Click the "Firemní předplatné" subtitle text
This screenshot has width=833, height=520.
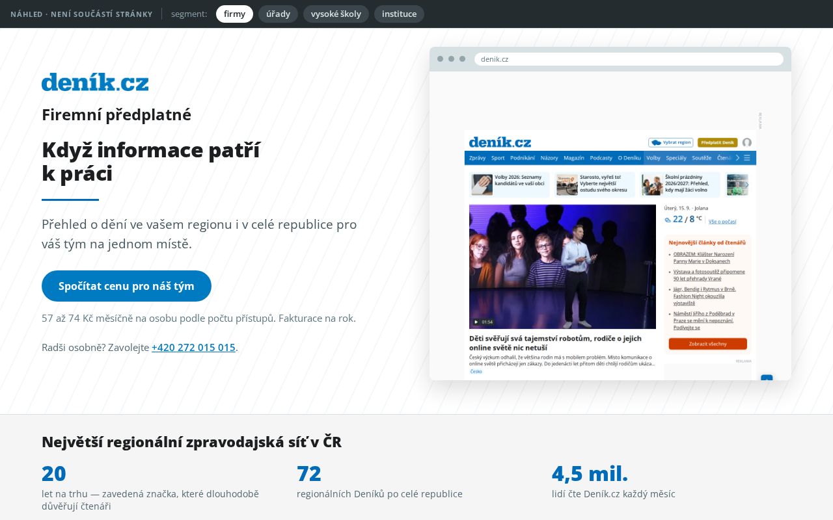tap(116, 114)
